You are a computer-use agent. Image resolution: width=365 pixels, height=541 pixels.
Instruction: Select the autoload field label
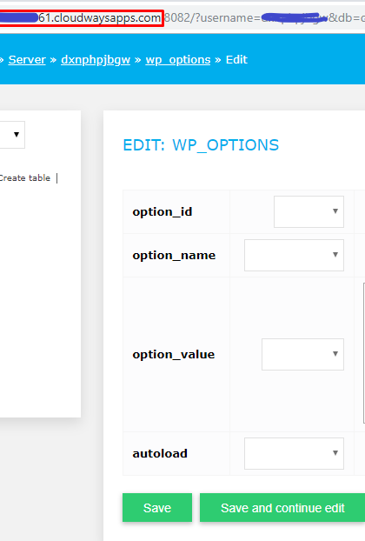coord(160,453)
